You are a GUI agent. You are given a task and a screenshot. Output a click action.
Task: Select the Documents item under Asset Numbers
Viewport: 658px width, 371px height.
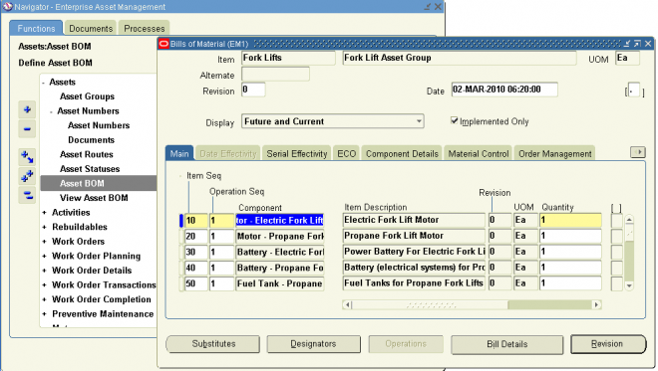coord(91,140)
